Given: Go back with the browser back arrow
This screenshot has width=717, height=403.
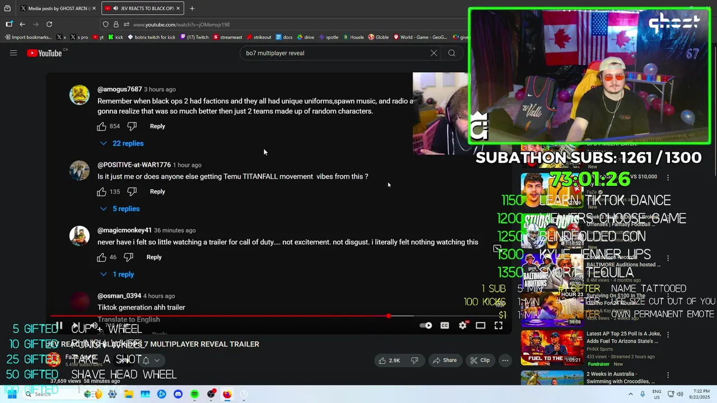Looking at the screenshot, I should pos(22,24).
